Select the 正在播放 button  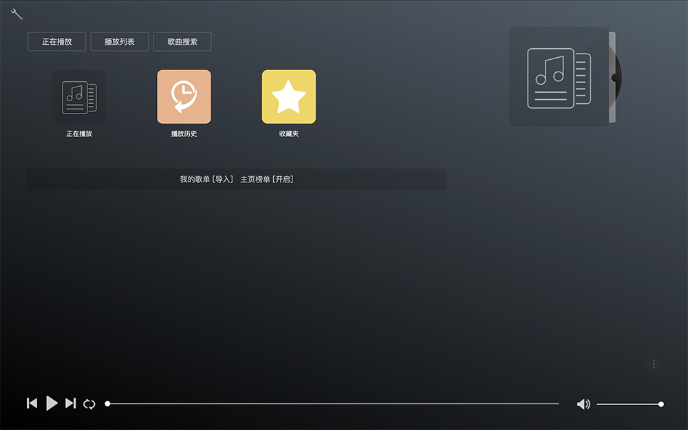pyautogui.click(x=56, y=41)
